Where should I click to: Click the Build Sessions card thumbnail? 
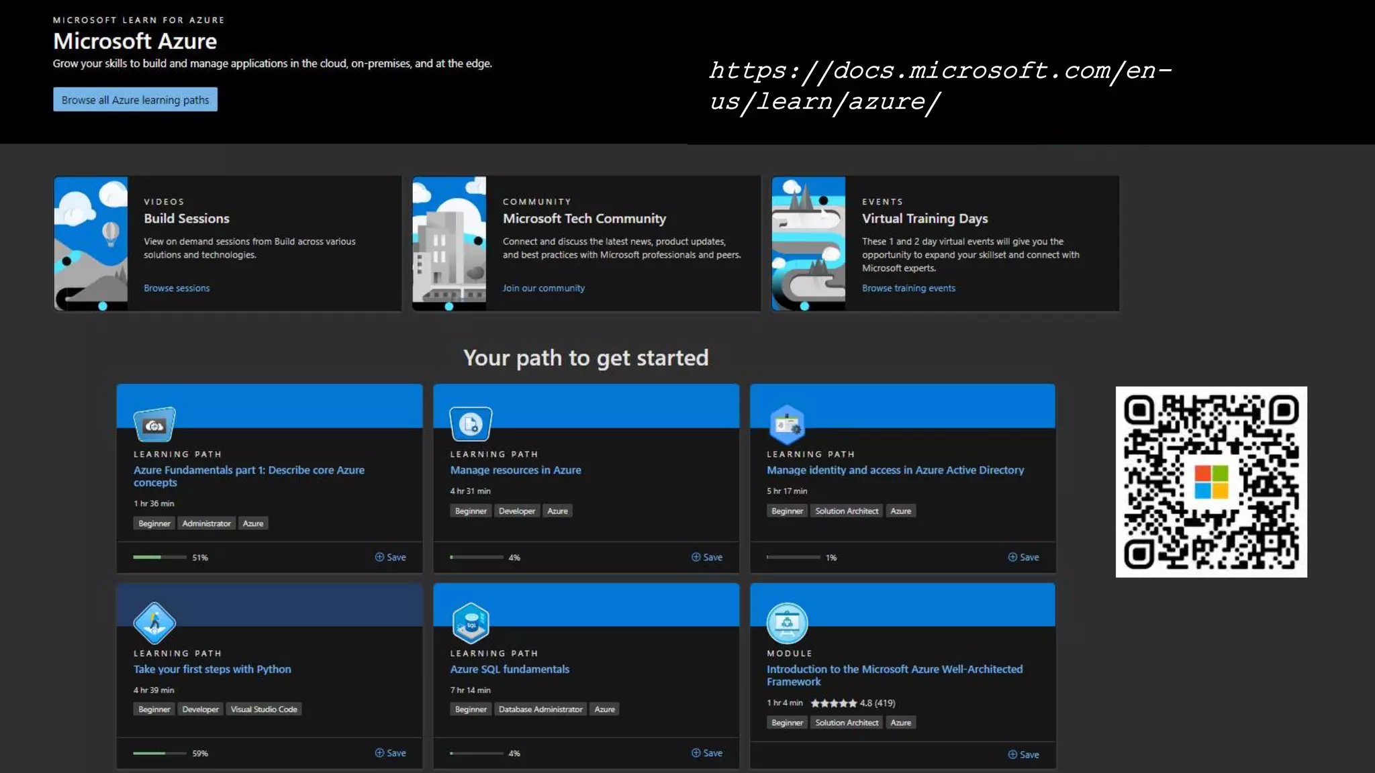click(91, 244)
